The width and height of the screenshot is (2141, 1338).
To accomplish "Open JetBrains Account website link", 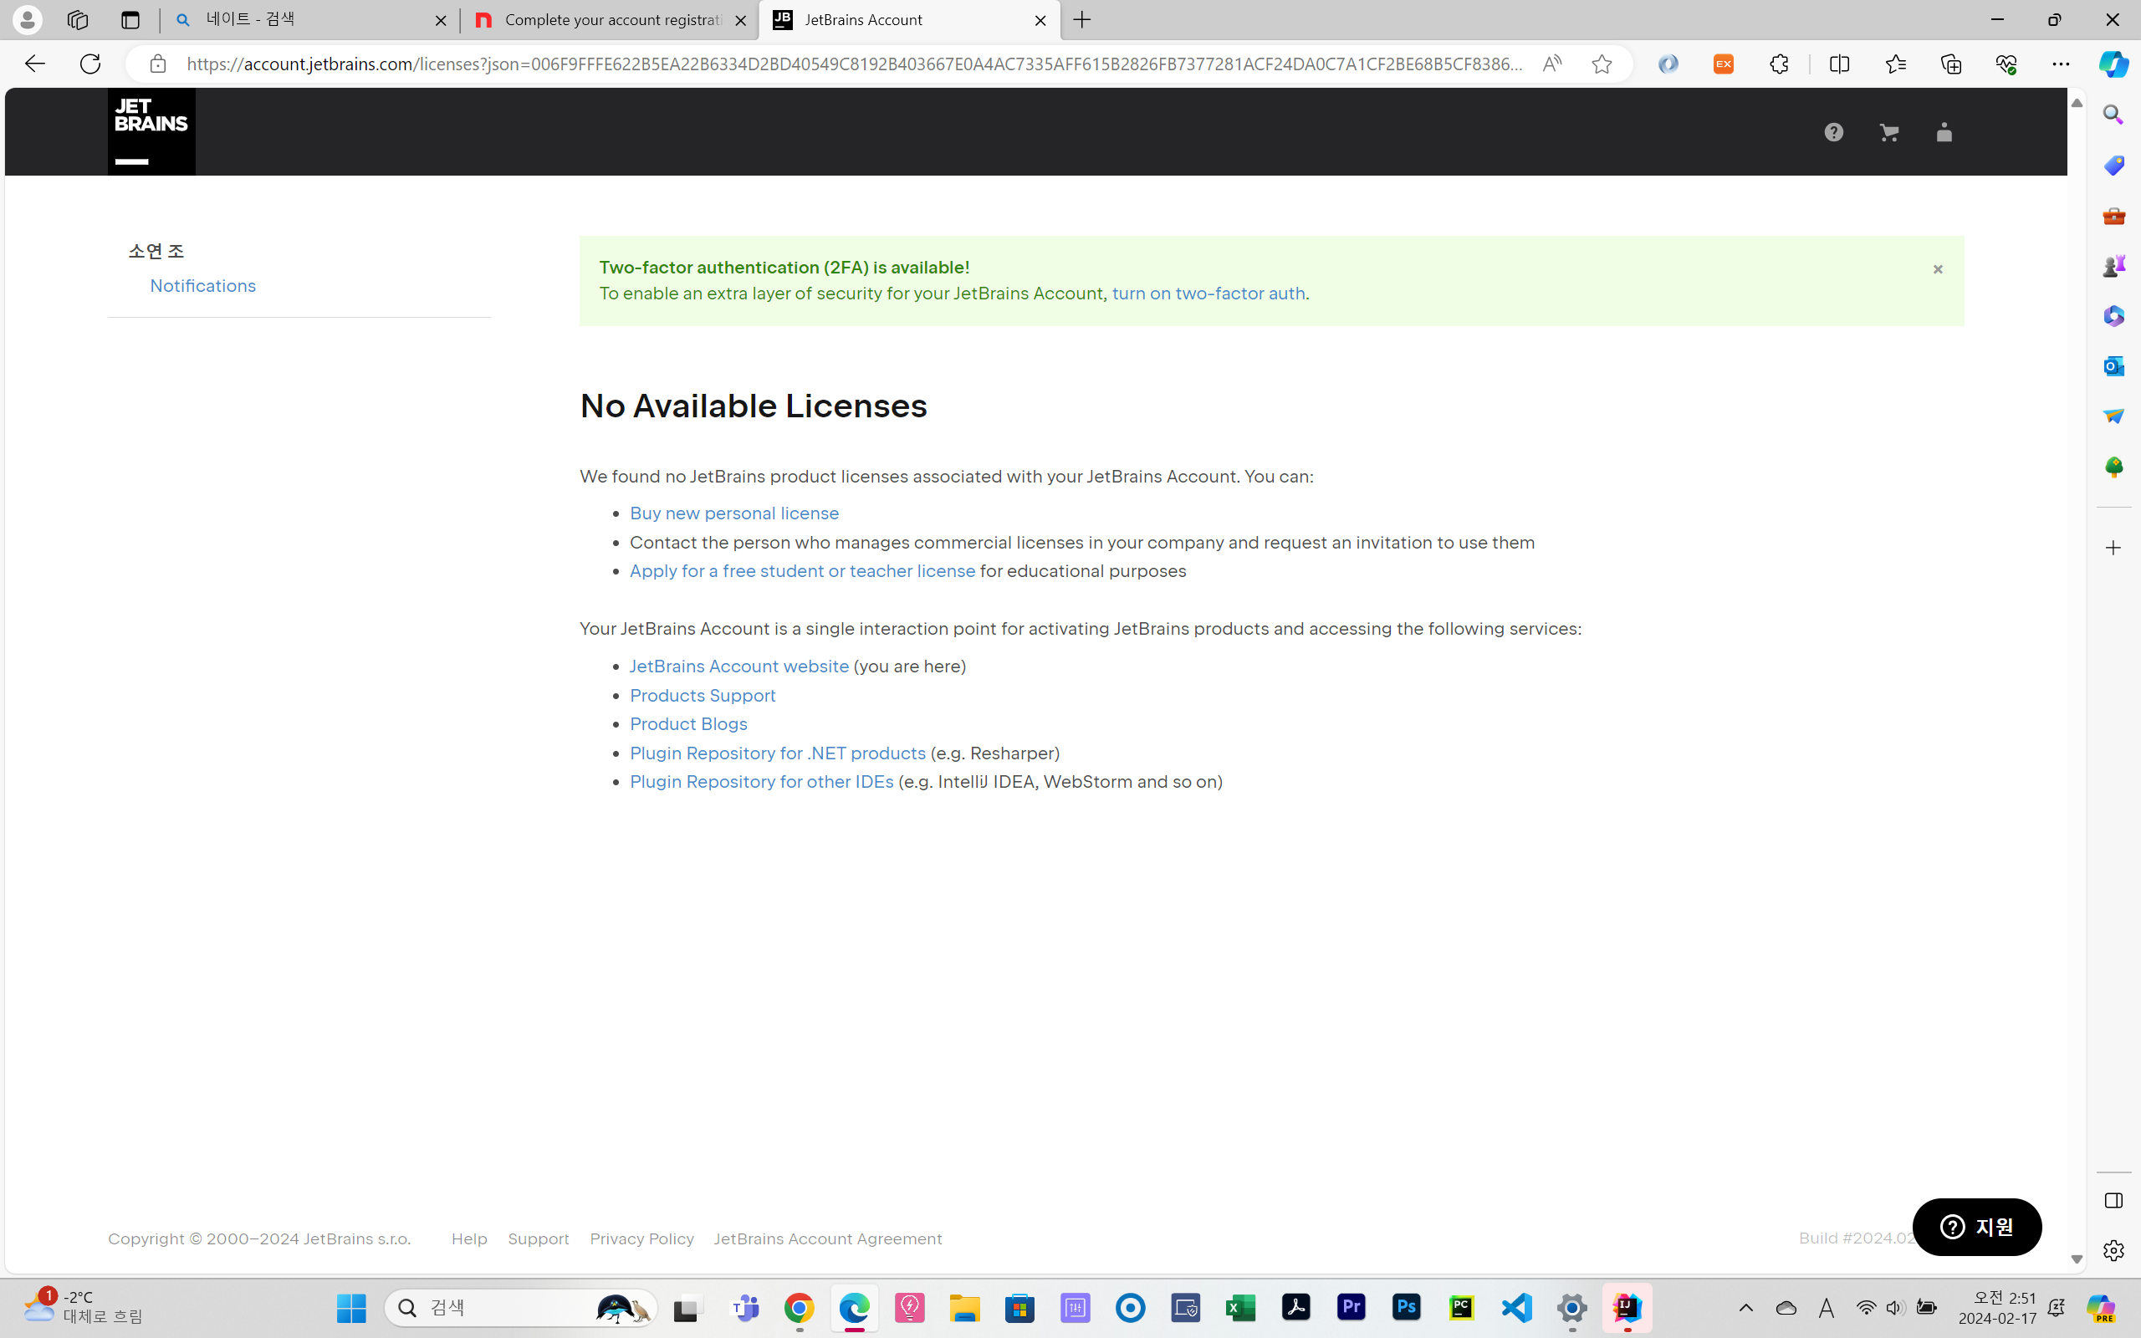I will pyautogui.click(x=738, y=666).
